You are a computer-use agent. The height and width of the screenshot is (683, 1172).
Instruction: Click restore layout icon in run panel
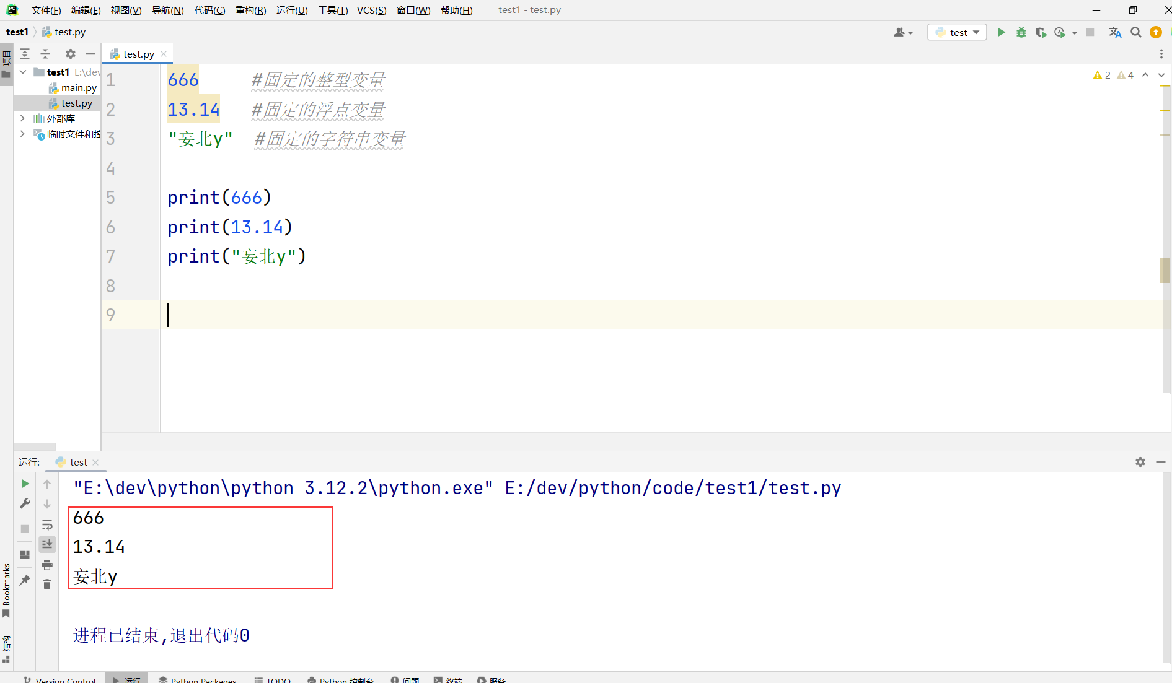[x=25, y=555]
